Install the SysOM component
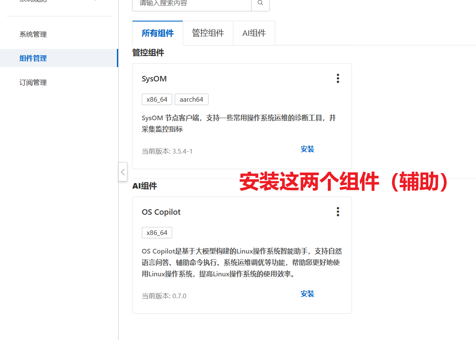476x340 pixels. pyautogui.click(x=307, y=149)
